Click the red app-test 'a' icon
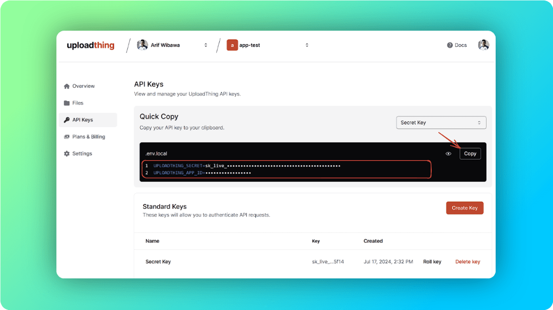 [x=232, y=45]
